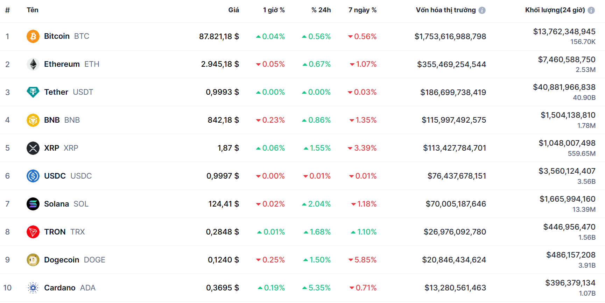
Task: Open the Tether coin page link
Action: pyautogui.click(x=69, y=92)
